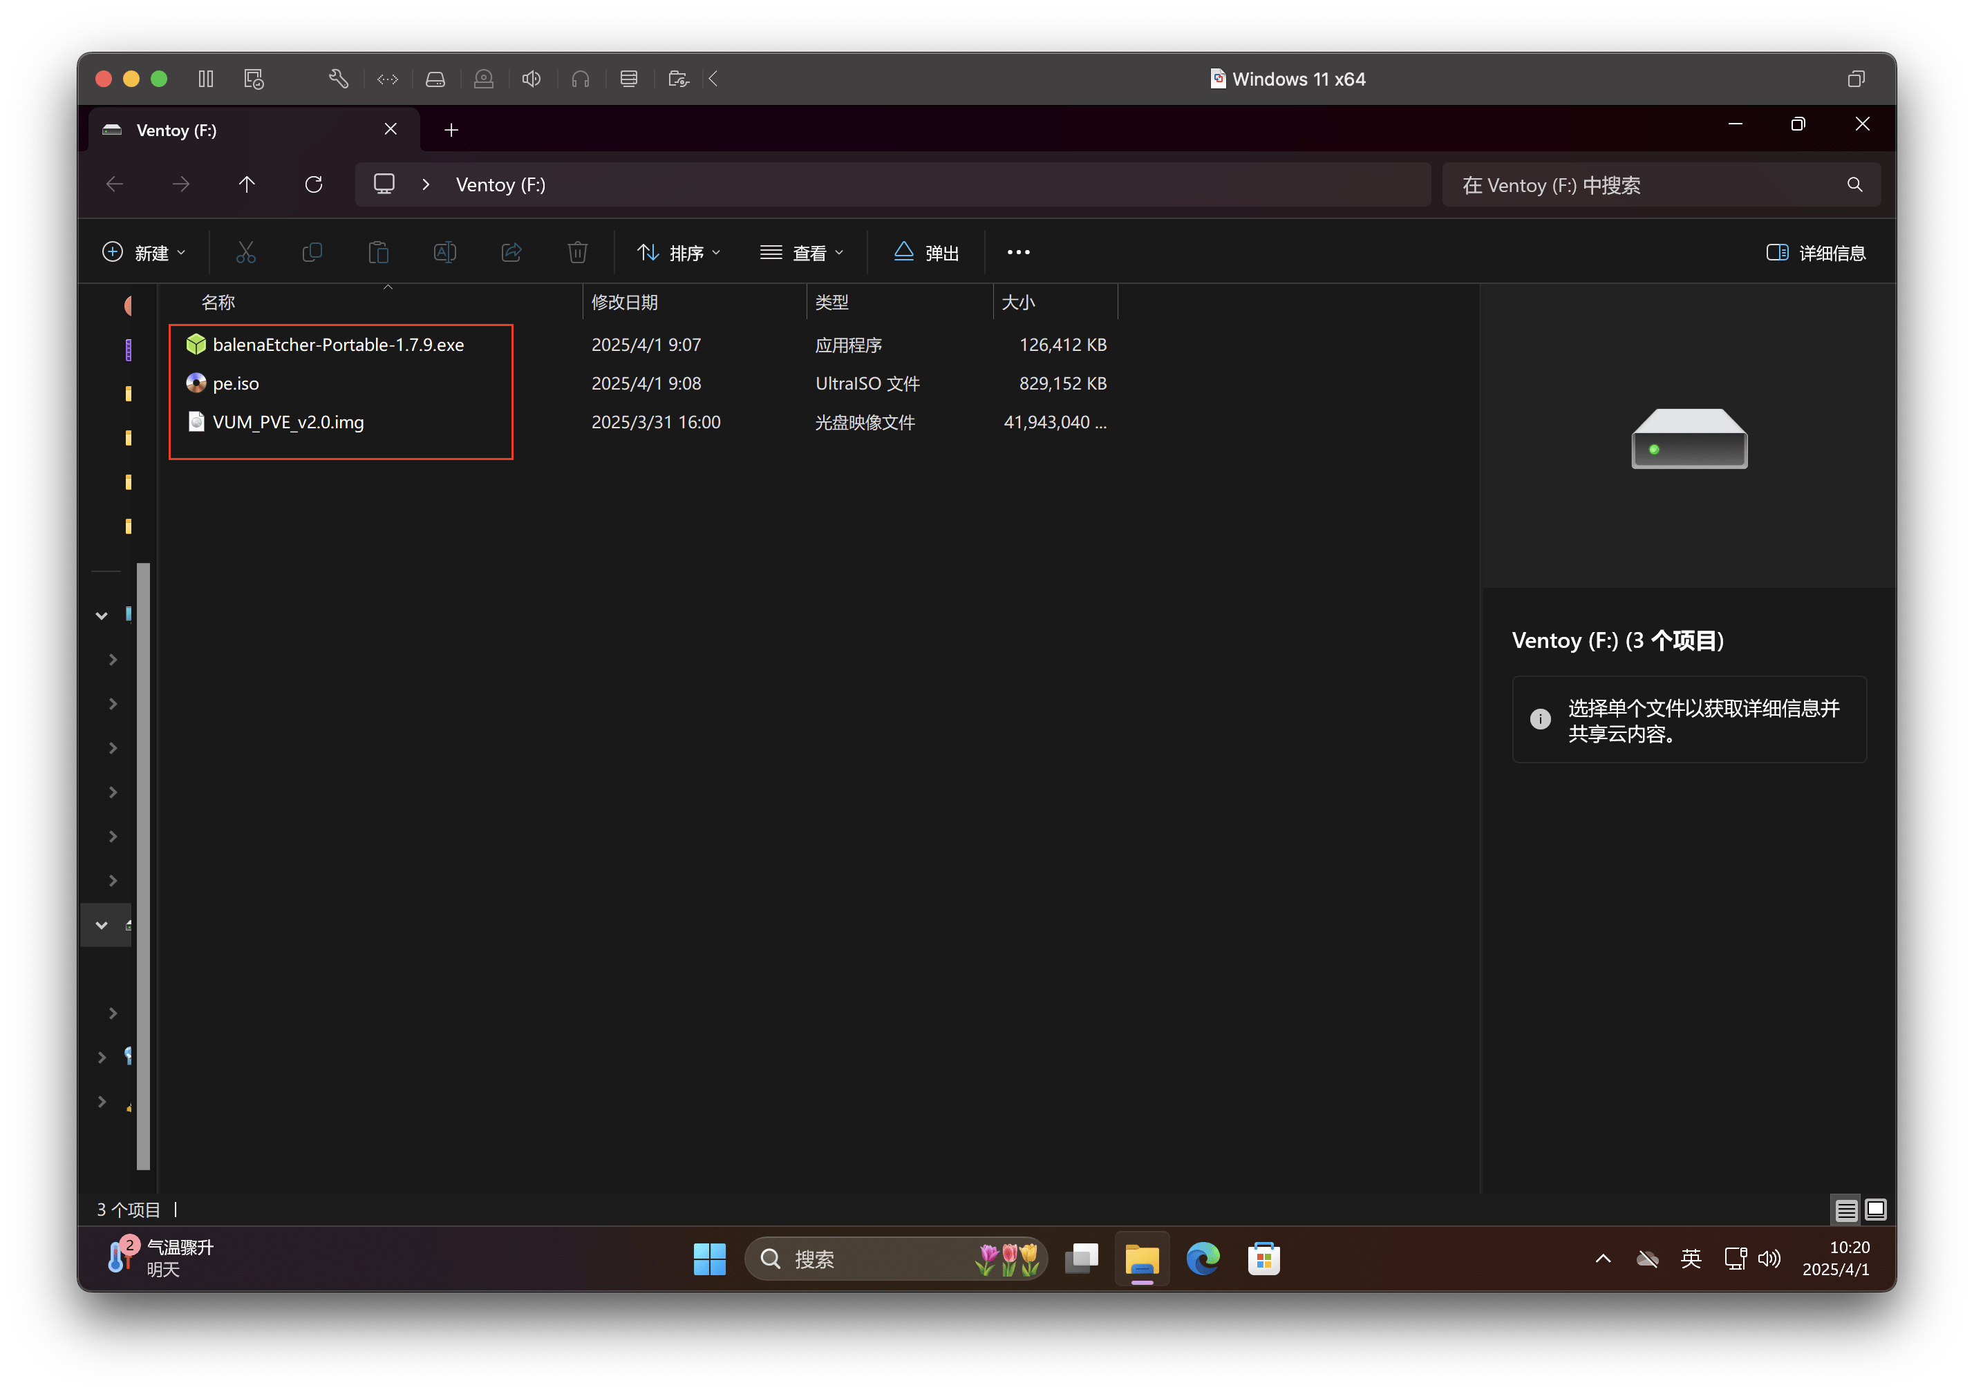Open the View dropdown menu
The height and width of the screenshot is (1394, 1974).
click(x=802, y=253)
